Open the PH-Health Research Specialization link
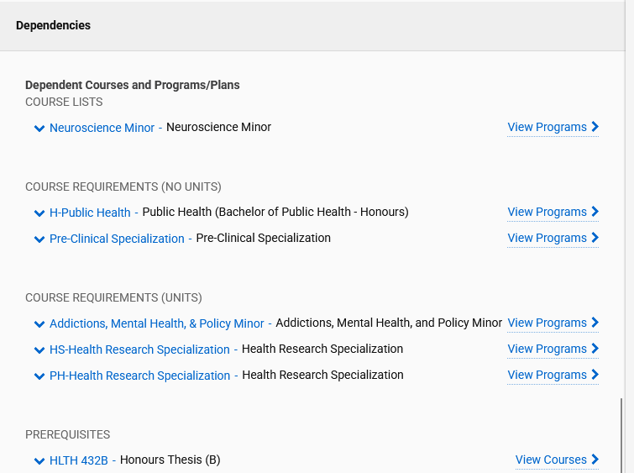 (139, 376)
